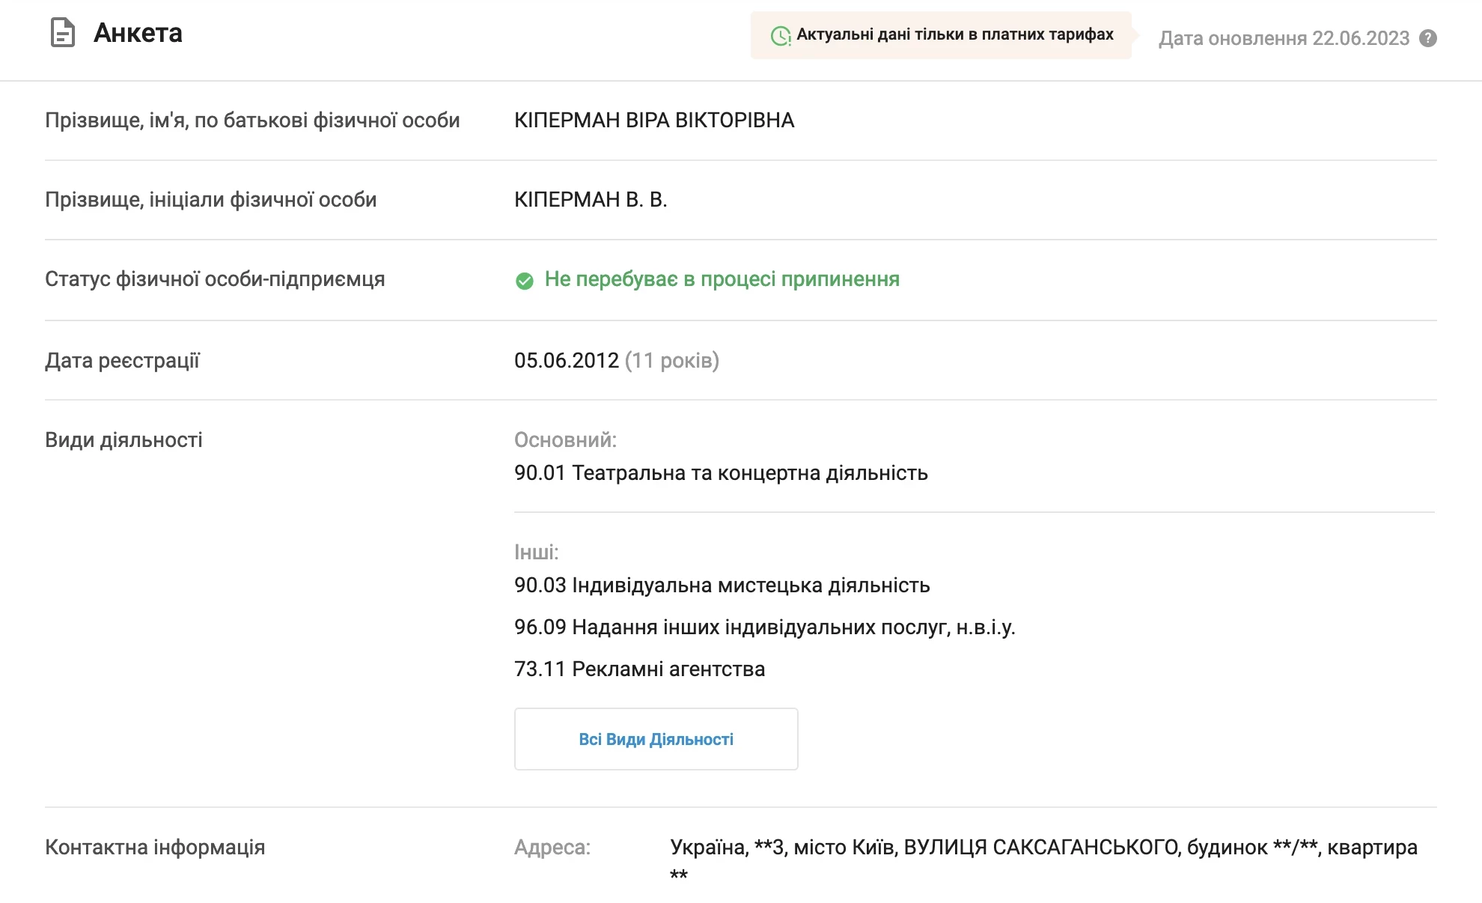
Task: Click the help question mark icon
Action: [1428, 38]
